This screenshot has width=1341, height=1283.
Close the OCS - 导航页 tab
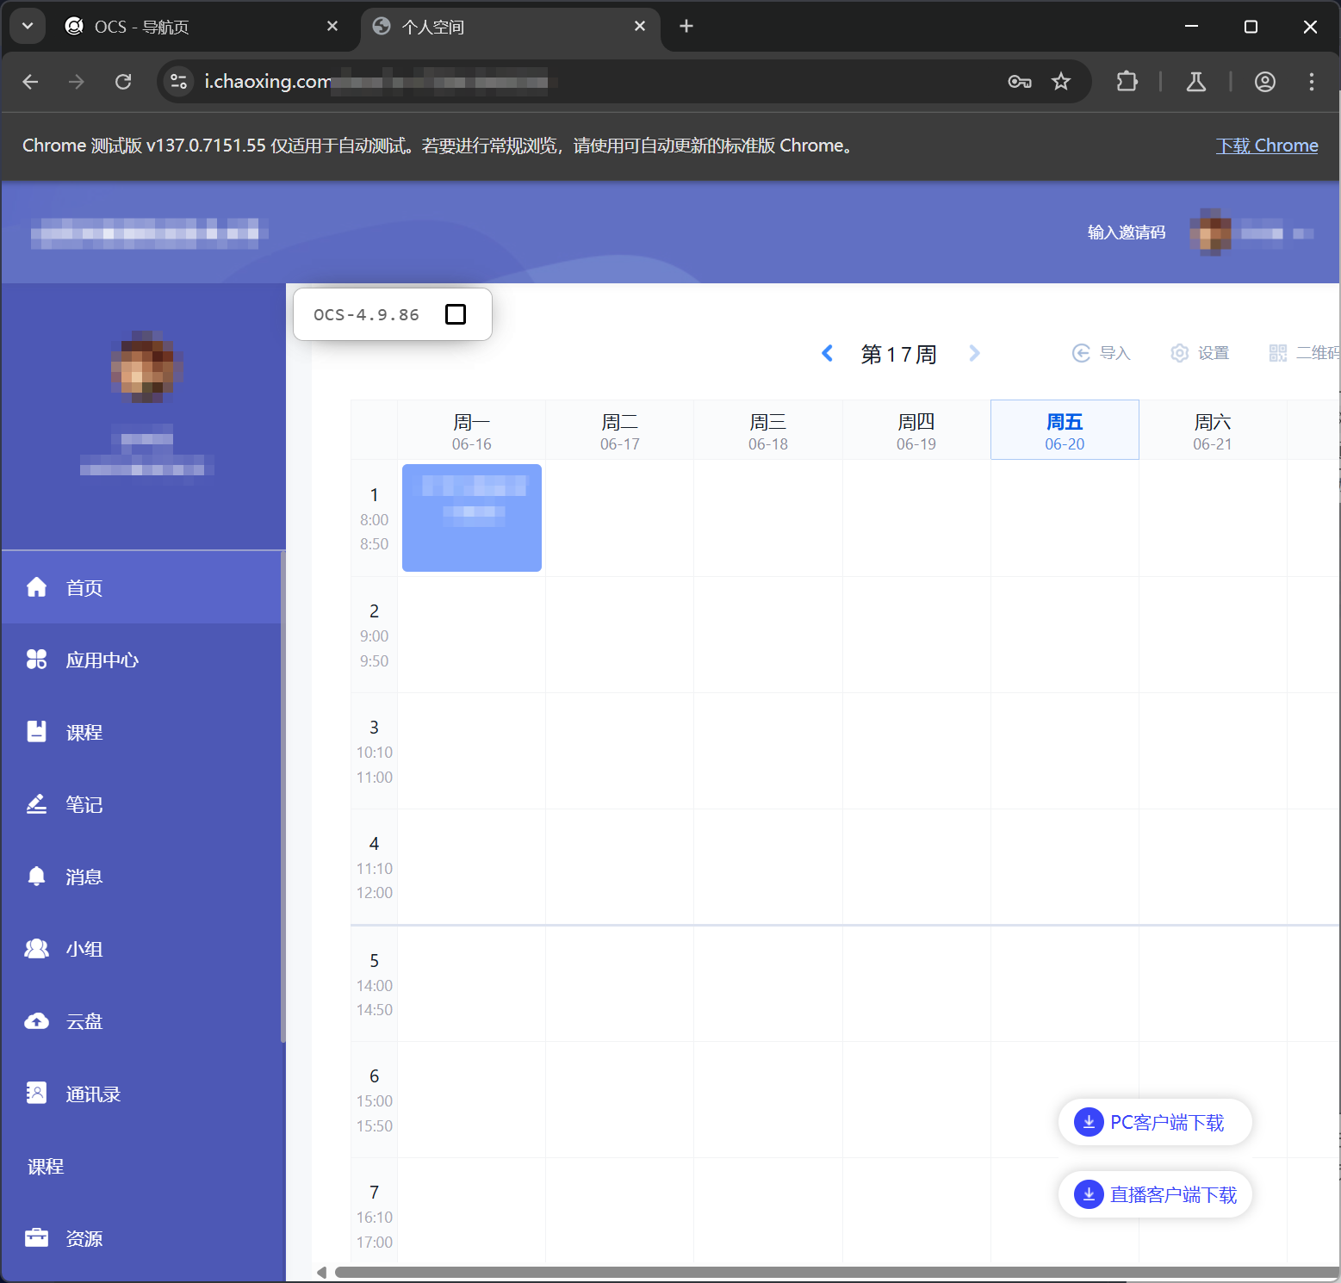point(332,27)
